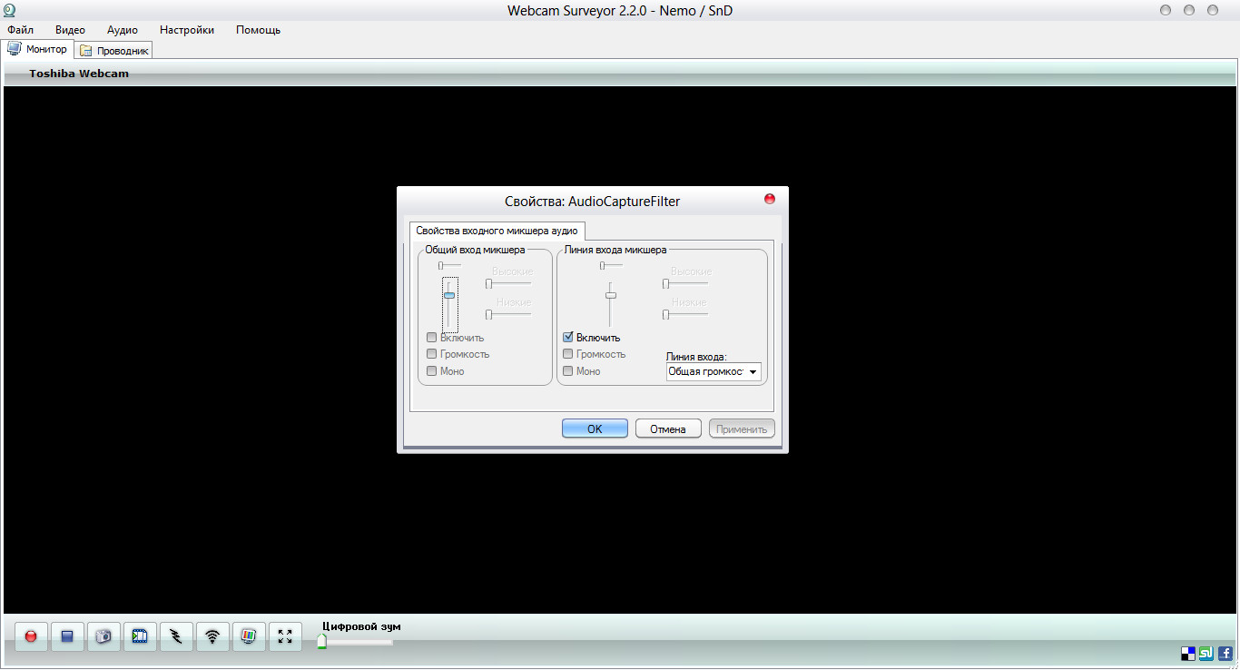Click the red record button
This screenshot has height=670, width=1240.
pos(31,636)
